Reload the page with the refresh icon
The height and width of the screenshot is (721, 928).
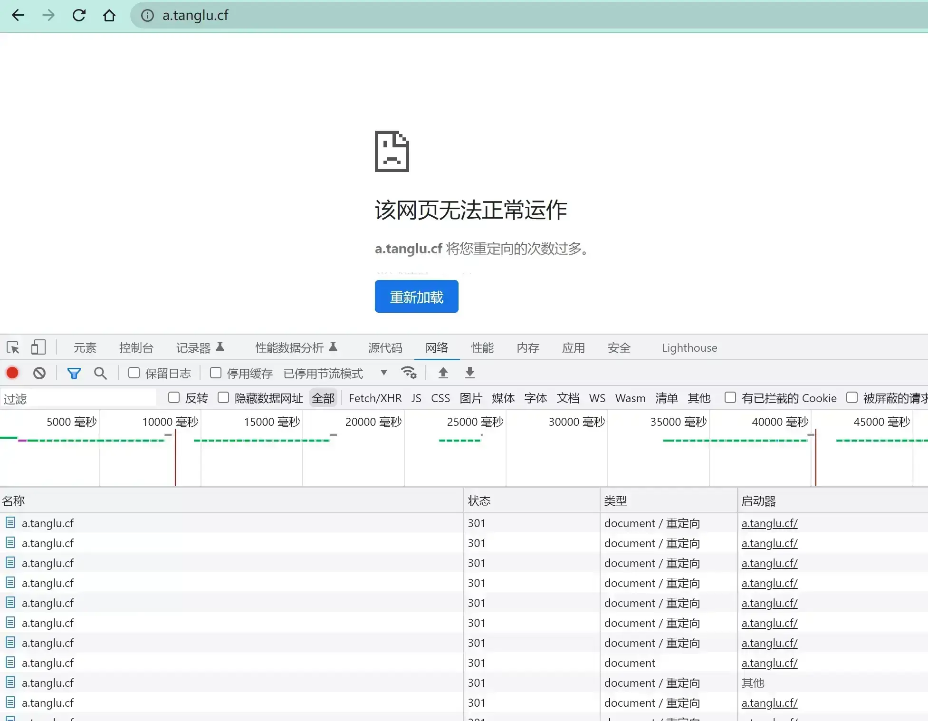click(x=79, y=16)
